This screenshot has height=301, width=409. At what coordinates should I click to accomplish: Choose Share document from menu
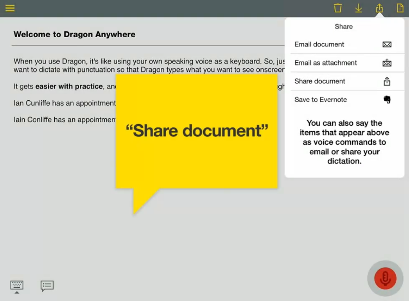344,82
